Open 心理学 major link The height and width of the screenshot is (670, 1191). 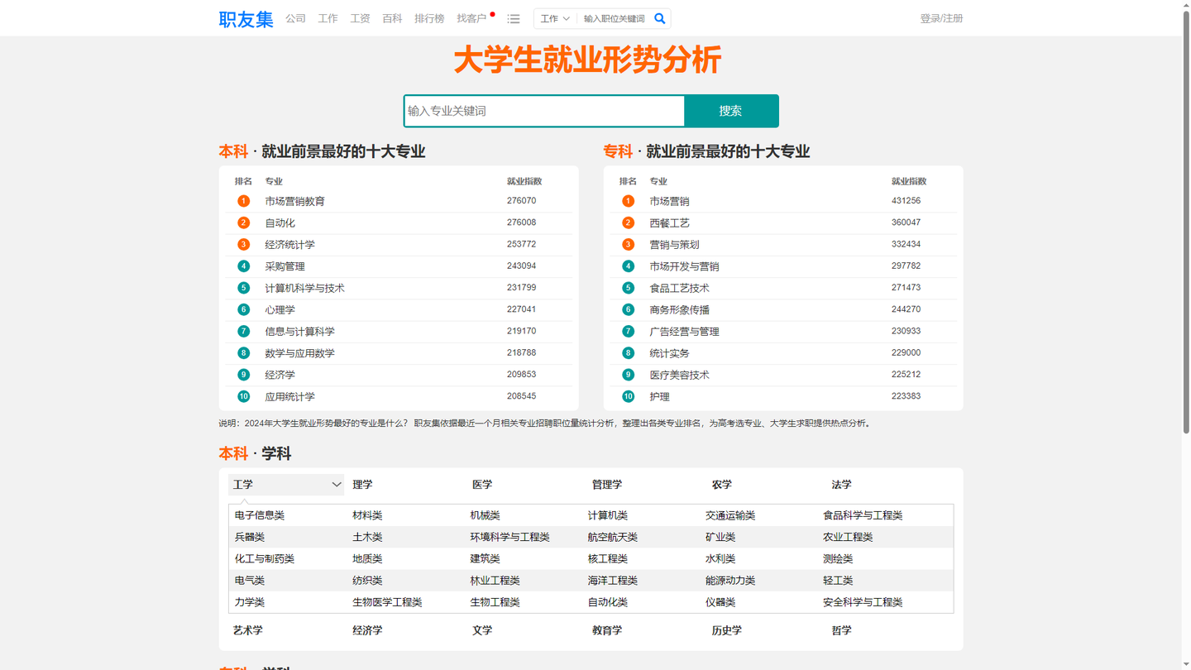[x=280, y=309]
